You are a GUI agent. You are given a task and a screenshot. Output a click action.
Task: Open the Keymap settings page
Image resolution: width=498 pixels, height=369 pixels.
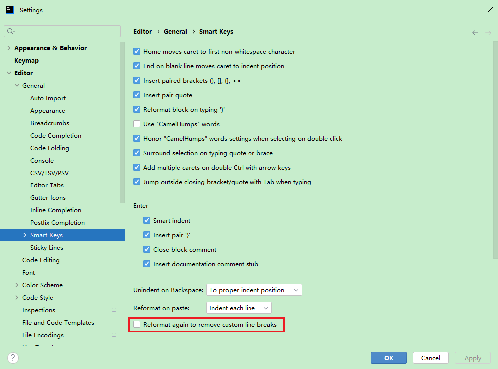26,61
